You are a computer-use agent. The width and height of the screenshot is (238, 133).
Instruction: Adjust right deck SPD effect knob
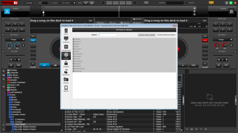225,45
